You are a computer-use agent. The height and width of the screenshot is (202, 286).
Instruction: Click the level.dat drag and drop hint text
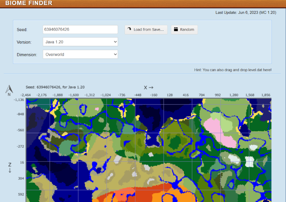(x=233, y=70)
